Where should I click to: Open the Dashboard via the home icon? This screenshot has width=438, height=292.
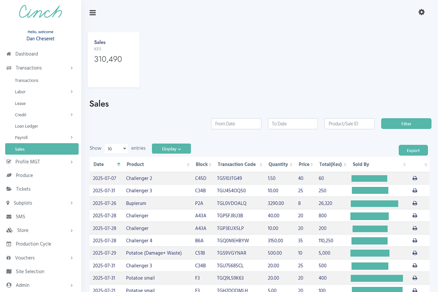[8, 54]
